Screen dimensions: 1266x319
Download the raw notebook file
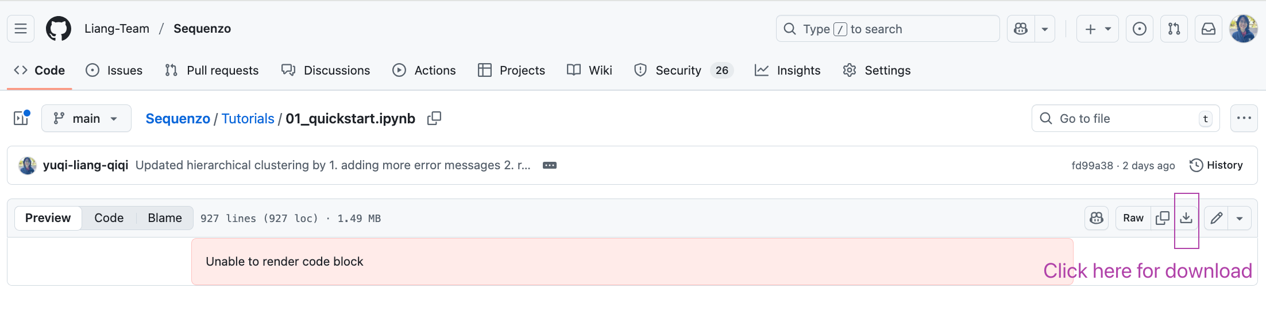(x=1186, y=218)
